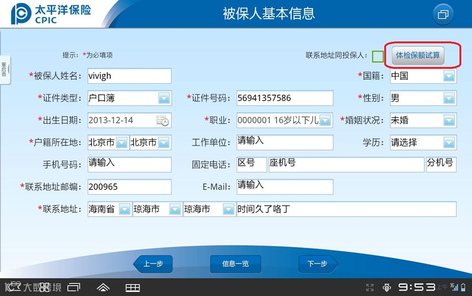Screen dimensions: 472x296
Task: Click the clock showing 9:53
Action: coord(417,287)
